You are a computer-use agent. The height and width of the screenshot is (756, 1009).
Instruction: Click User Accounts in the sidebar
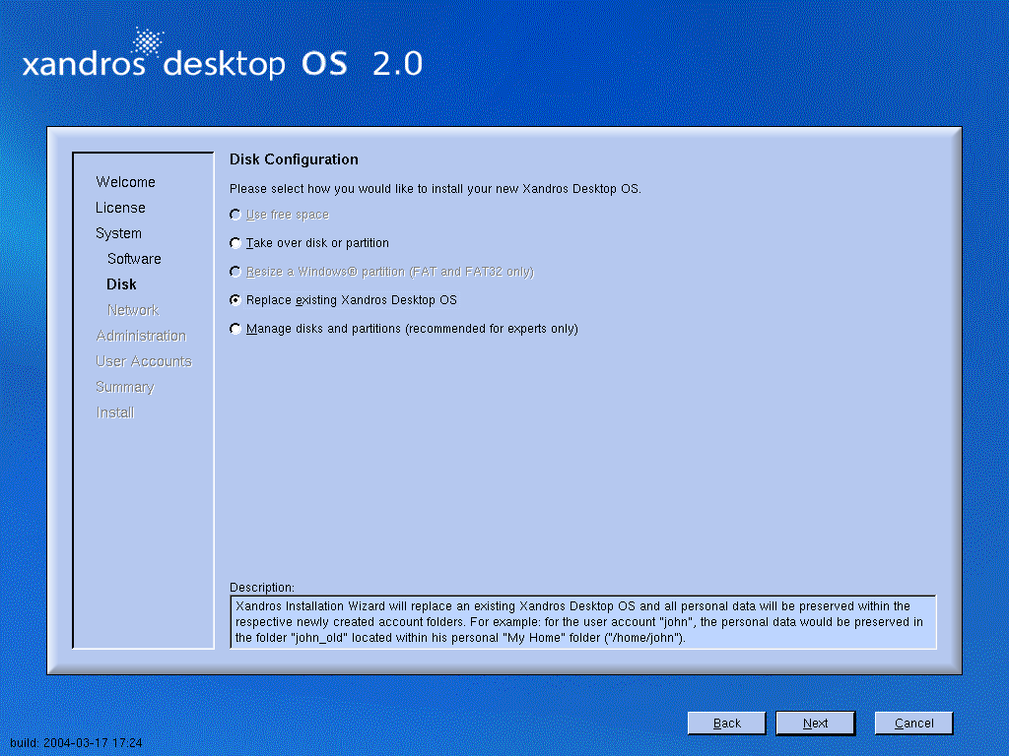144,361
